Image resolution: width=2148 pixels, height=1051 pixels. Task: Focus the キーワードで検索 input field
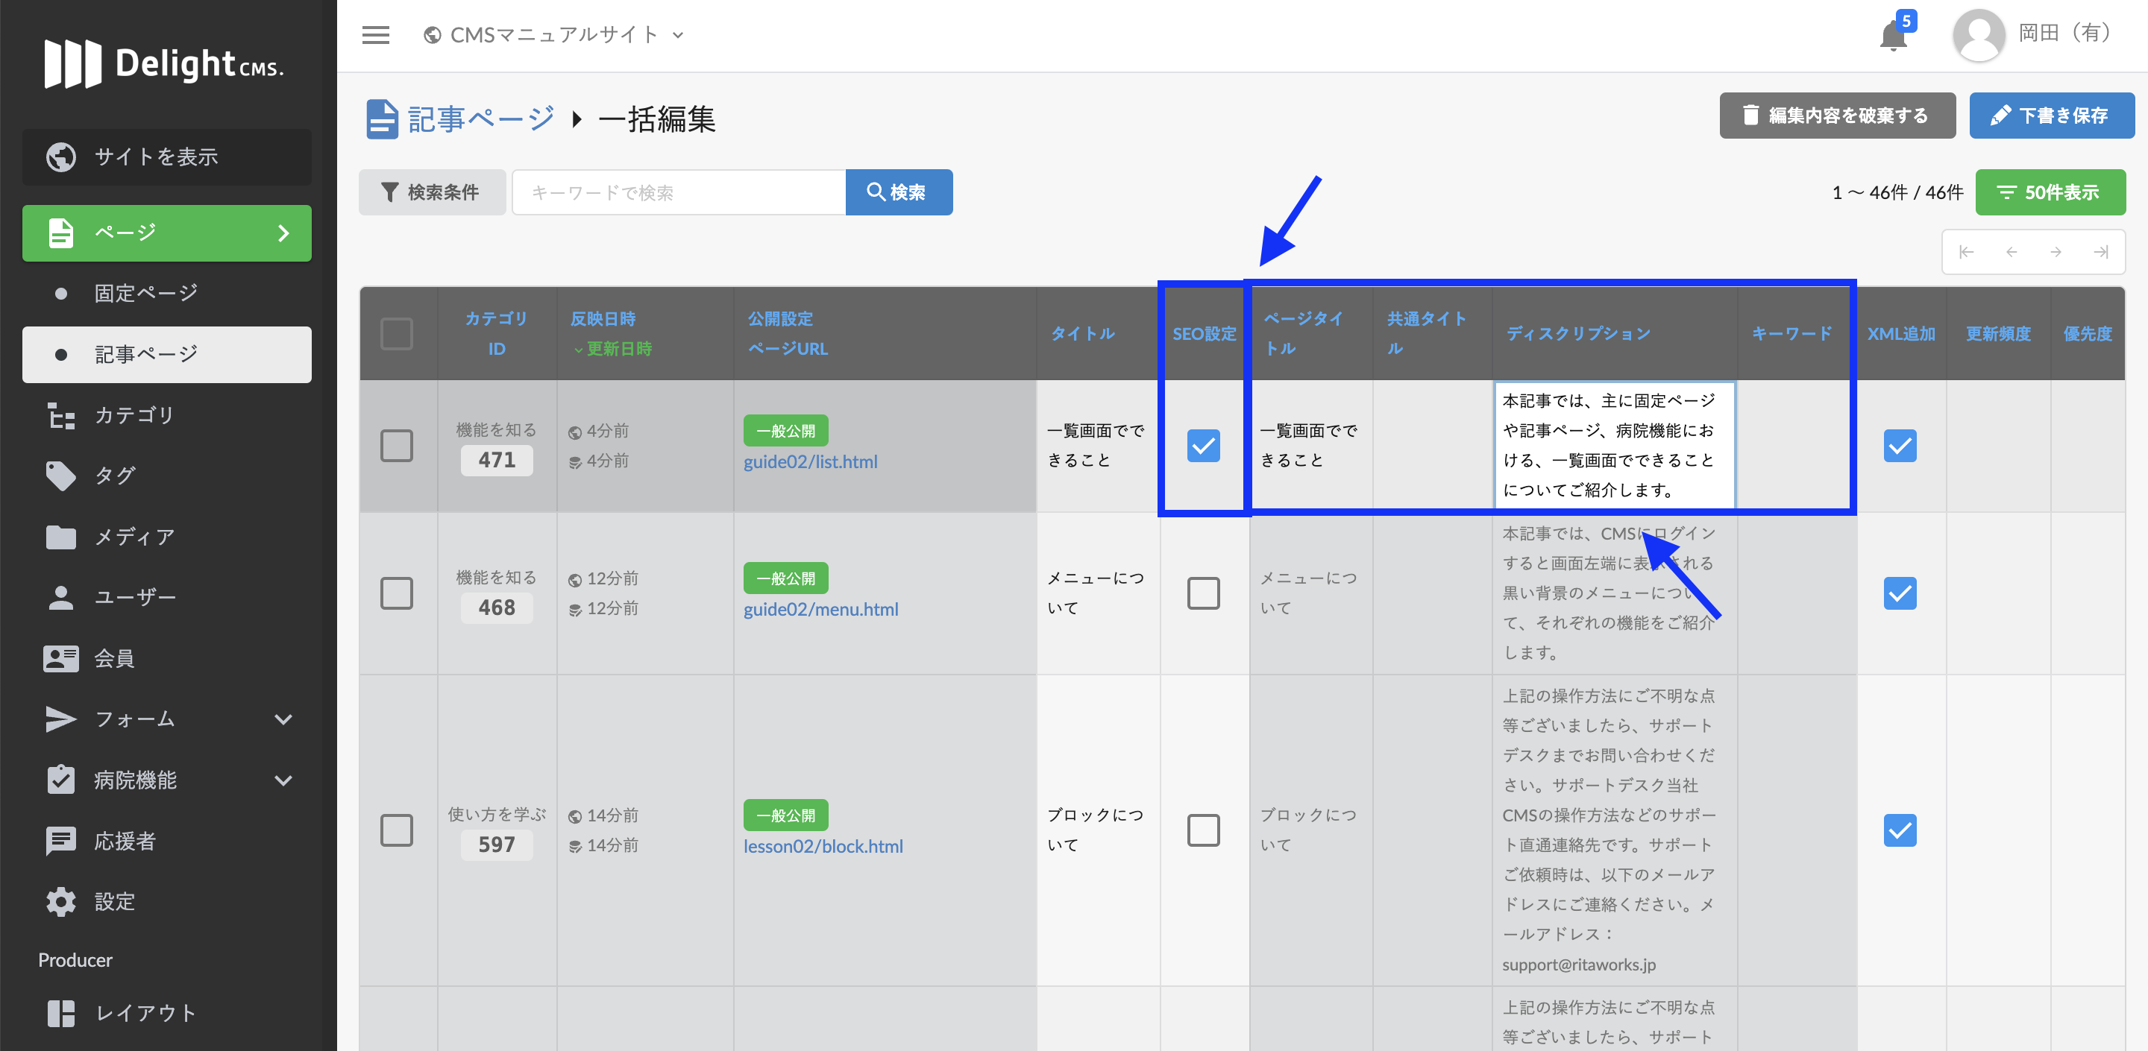[x=678, y=192]
